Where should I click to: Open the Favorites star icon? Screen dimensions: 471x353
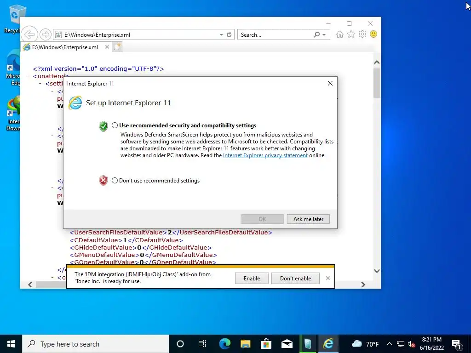[x=351, y=34]
